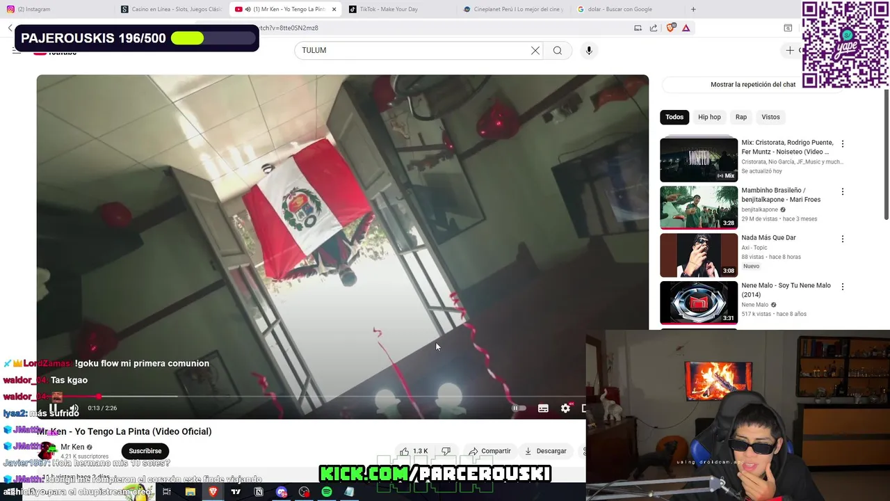Open Brave Shields lion icon
Image resolution: width=890 pixels, height=501 pixels.
pyautogui.click(x=670, y=28)
